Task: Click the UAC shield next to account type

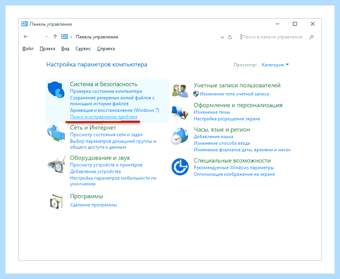Action: pos(196,94)
